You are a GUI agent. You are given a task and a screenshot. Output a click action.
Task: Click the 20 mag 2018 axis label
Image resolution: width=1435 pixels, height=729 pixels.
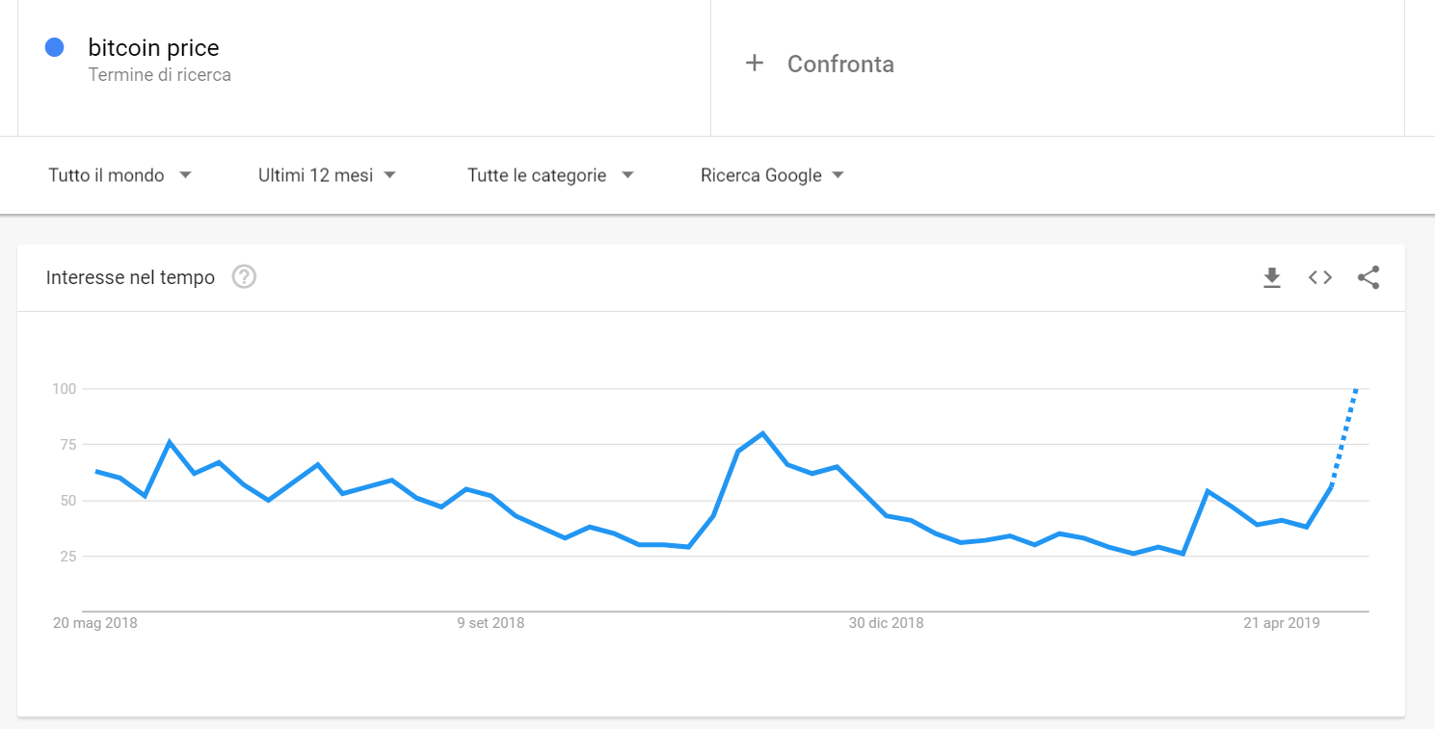(x=94, y=623)
